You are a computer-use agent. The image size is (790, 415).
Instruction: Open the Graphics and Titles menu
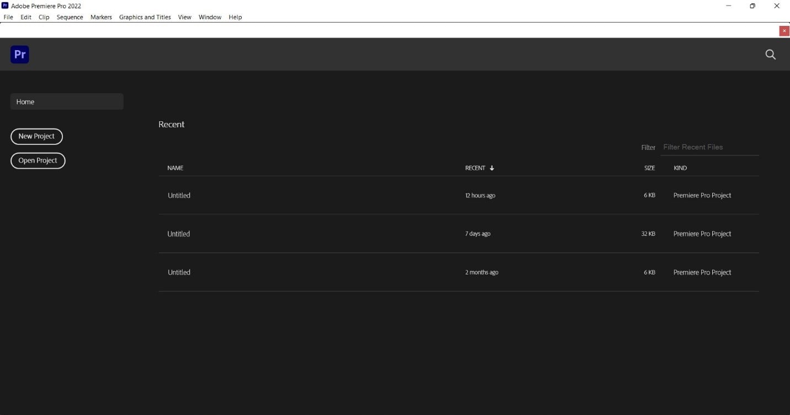click(145, 17)
